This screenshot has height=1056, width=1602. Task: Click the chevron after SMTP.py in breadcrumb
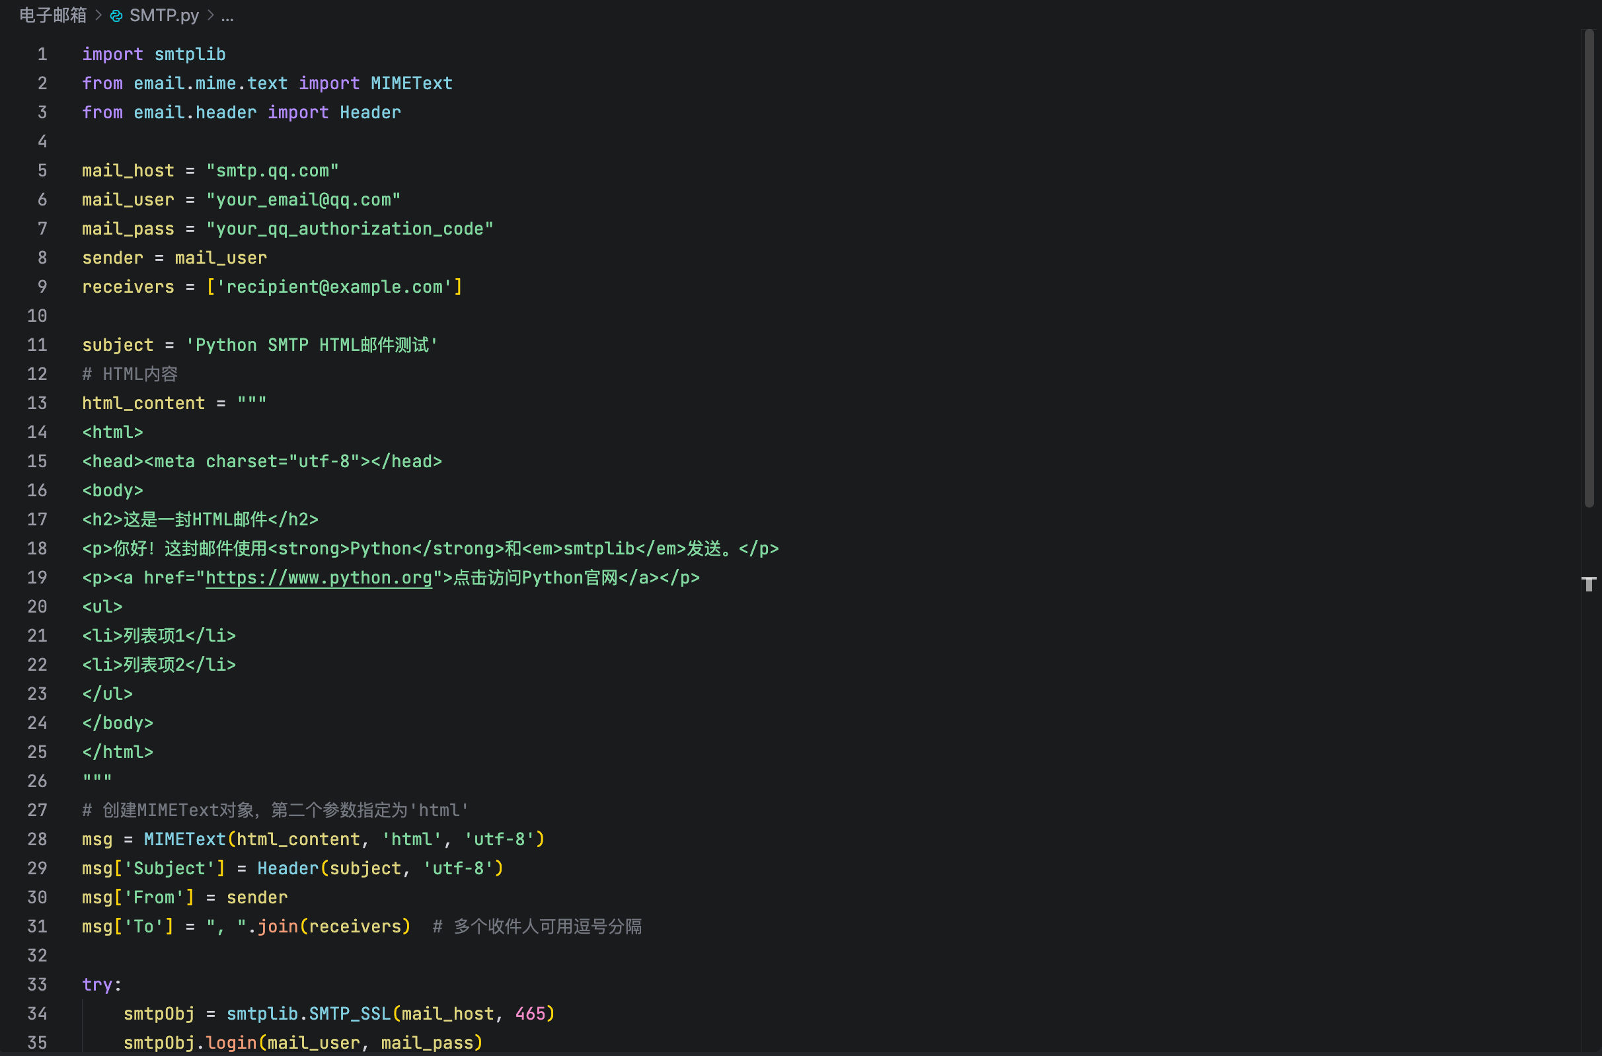point(210,15)
